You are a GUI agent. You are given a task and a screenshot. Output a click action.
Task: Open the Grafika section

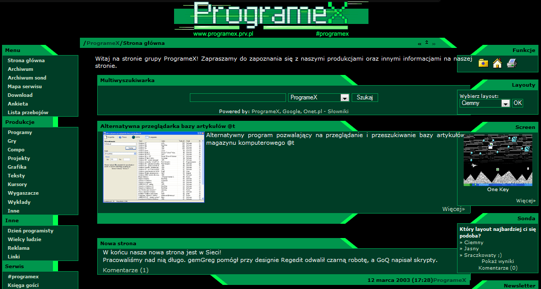[x=17, y=167]
